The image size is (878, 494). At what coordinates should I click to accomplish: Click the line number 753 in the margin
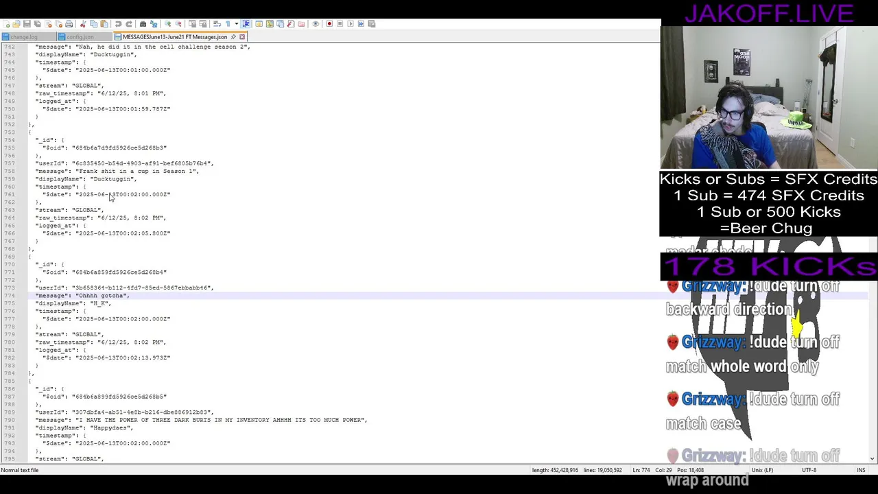pos(10,132)
